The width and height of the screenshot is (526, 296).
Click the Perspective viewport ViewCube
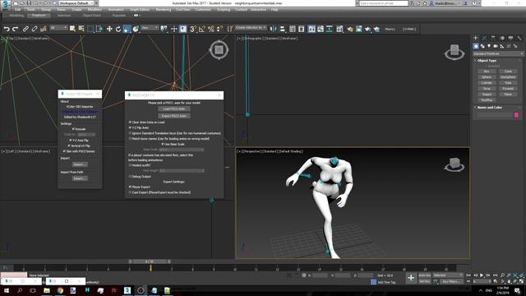point(454,164)
